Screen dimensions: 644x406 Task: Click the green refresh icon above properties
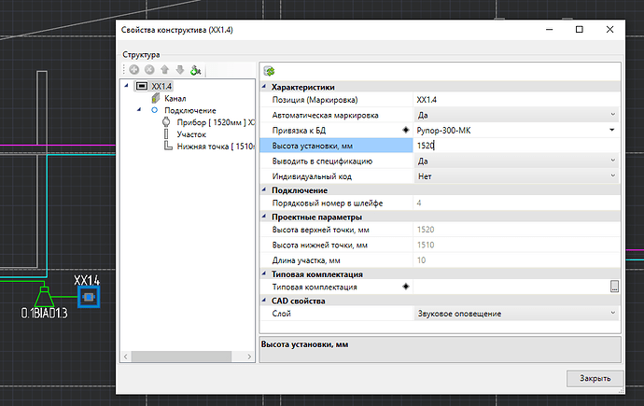pyautogui.click(x=269, y=71)
